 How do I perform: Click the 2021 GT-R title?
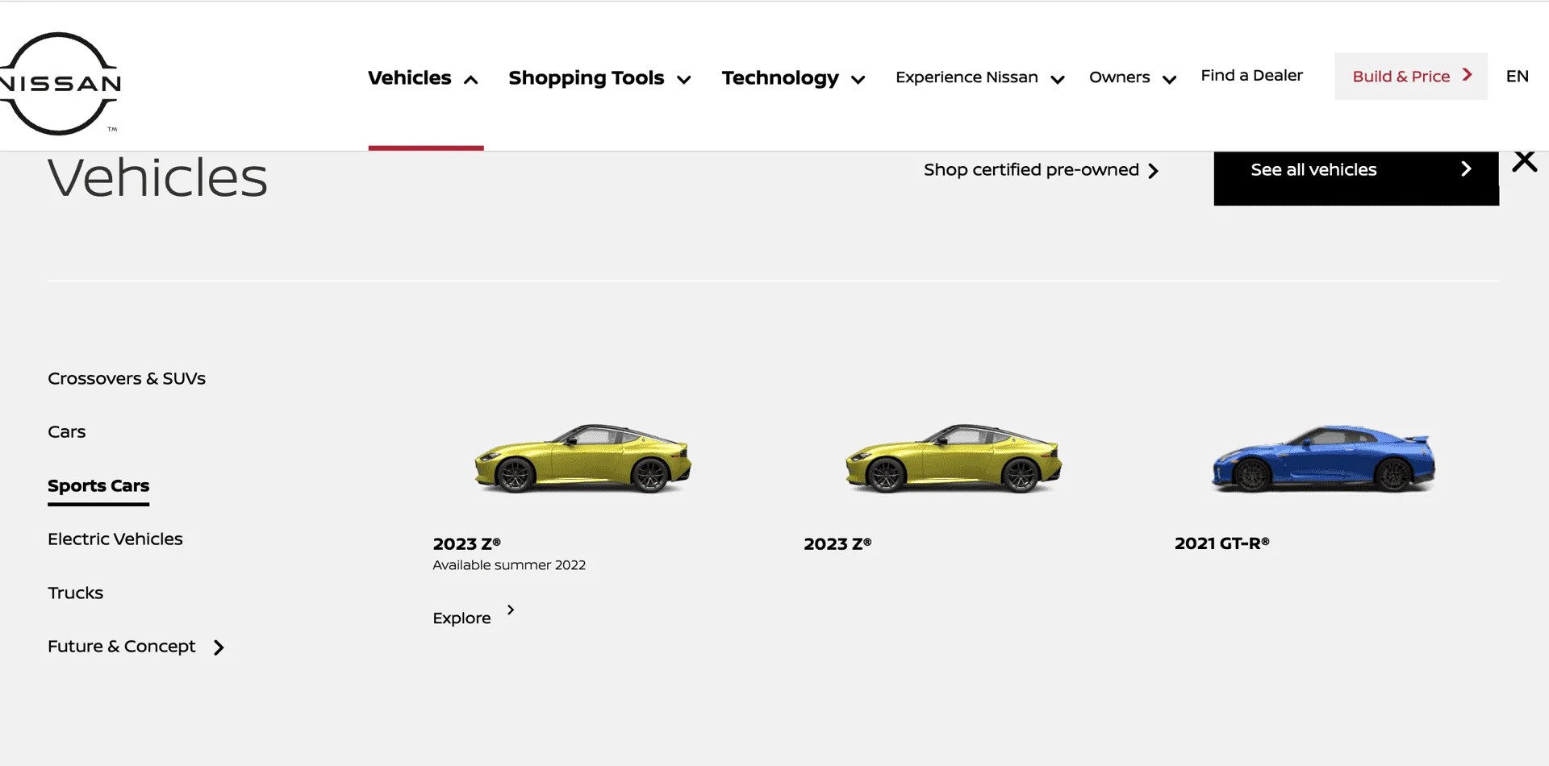click(1221, 543)
